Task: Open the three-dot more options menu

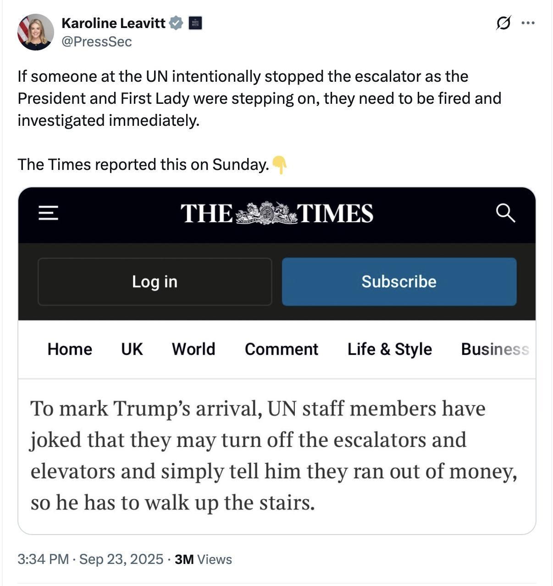Action: point(528,23)
